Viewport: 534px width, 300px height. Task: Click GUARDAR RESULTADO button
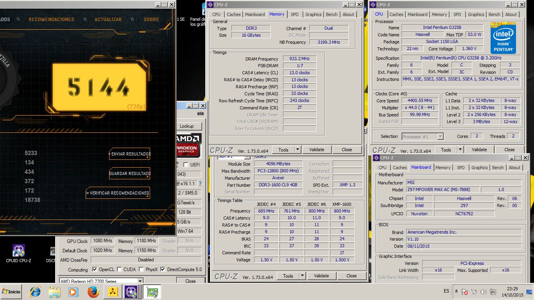(130, 173)
